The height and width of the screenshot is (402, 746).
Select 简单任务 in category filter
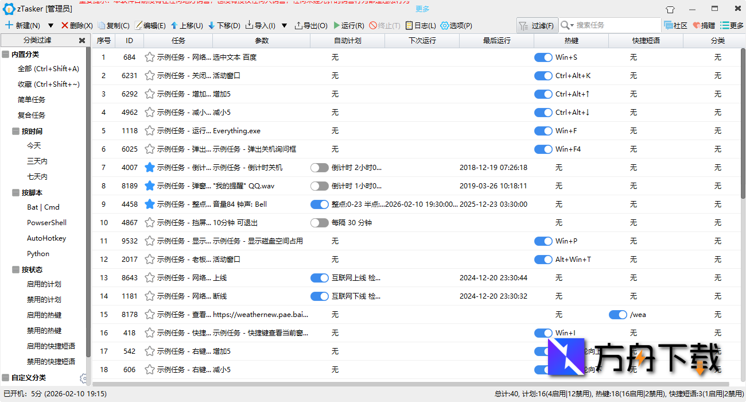point(32,100)
